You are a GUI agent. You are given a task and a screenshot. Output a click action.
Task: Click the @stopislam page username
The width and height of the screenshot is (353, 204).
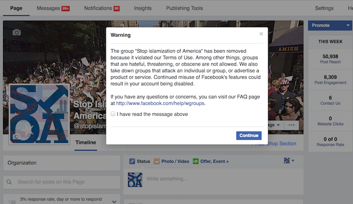pyautogui.click(x=90, y=126)
